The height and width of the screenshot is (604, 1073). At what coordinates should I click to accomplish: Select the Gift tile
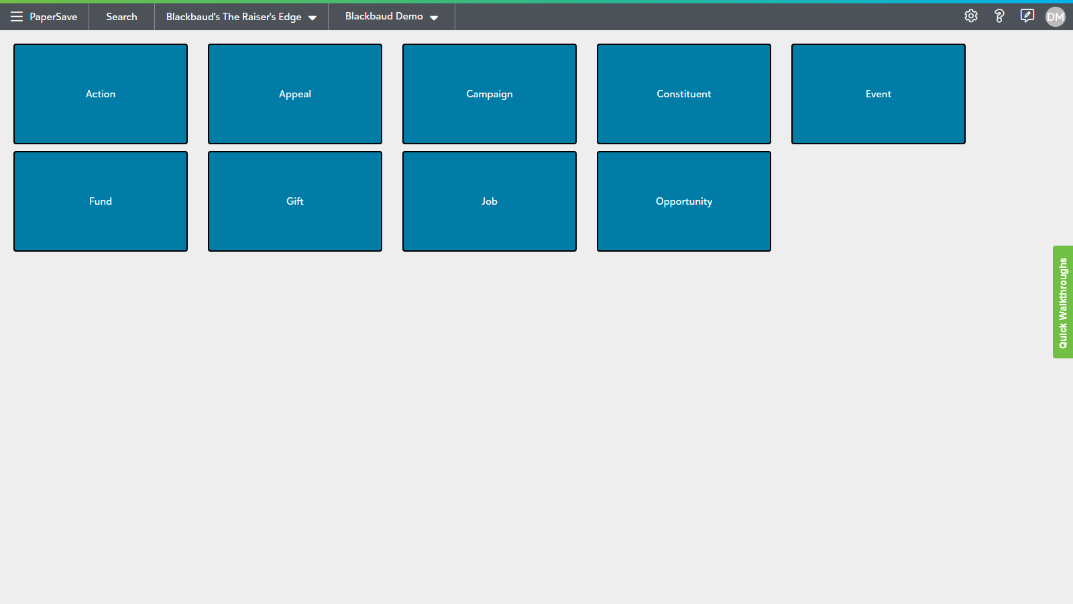(295, 201)
